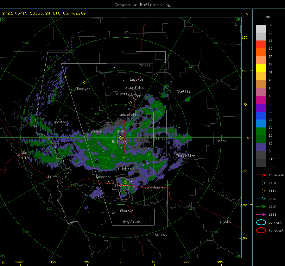Image resolution: width=285 pixels, height=266 pixels.
Task: Click the Strathmore city label
Action: (154, 187)
